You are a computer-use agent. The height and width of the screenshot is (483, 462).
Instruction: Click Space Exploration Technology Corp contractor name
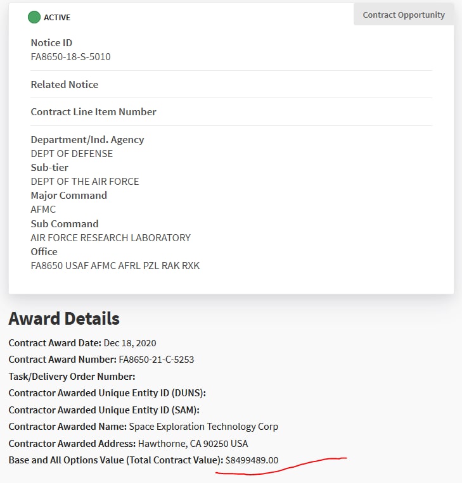click(203, 426)
